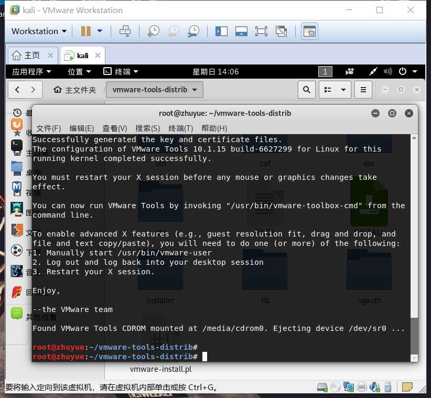Click the CD/DVD status bar icon

click(x=336, y=388)
